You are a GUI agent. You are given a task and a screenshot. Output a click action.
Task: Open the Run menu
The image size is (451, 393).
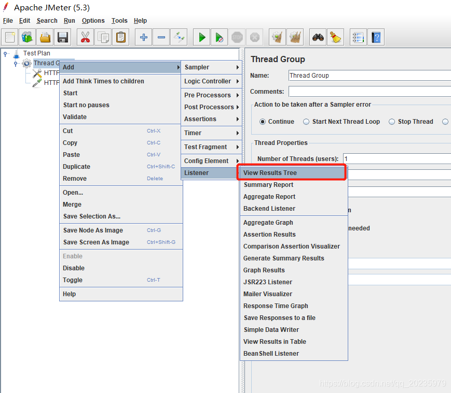click(70, 21)
